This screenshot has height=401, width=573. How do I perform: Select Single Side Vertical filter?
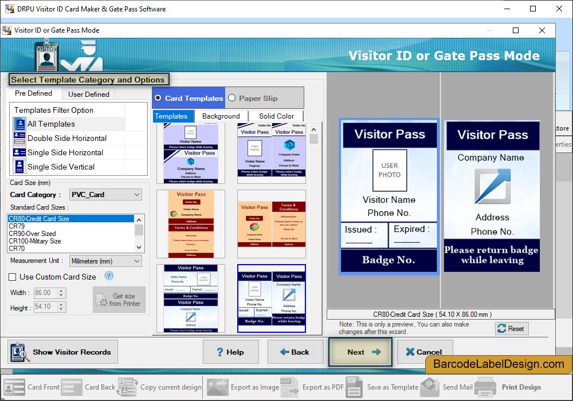click(69, 167)
